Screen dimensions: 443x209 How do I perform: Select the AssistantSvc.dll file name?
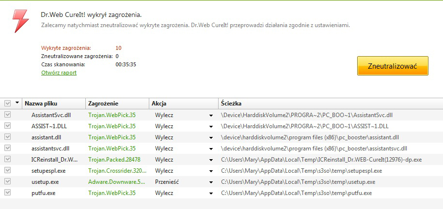[50, 115]
